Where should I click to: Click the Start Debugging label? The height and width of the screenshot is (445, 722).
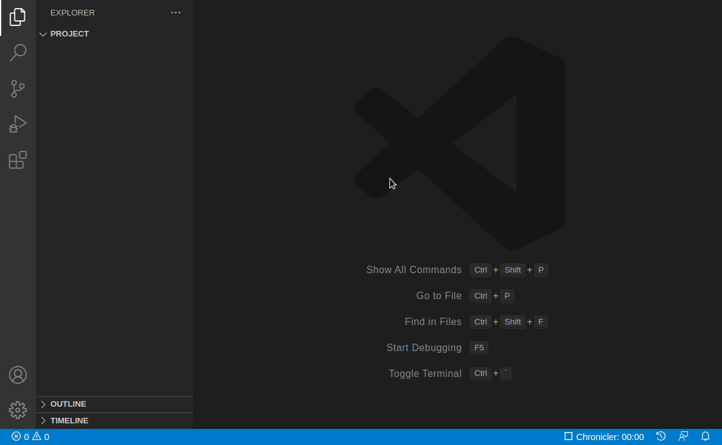tap(423, 348)
